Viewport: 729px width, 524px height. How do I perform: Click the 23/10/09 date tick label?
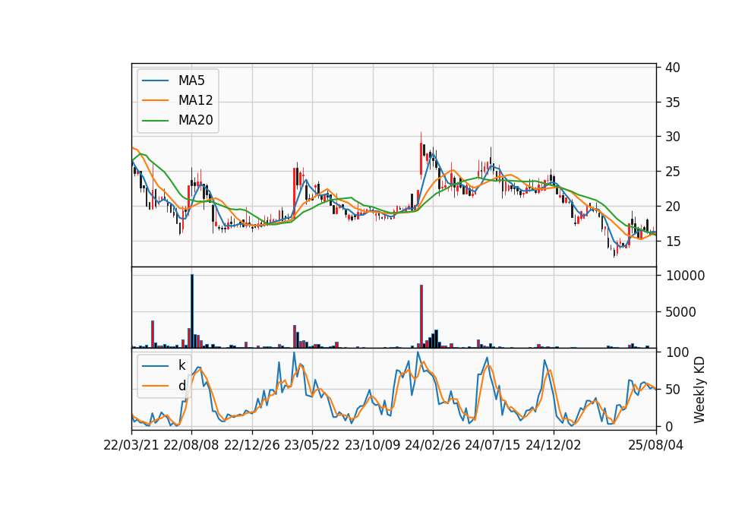pyautogui.click(x=372, y=446)
